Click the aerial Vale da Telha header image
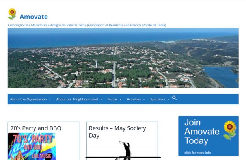Image resolution: width=246 pixels, height=160 pixels. [123, 58]
